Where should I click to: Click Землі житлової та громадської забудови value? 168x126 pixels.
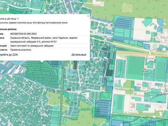(x=32, y=46)
